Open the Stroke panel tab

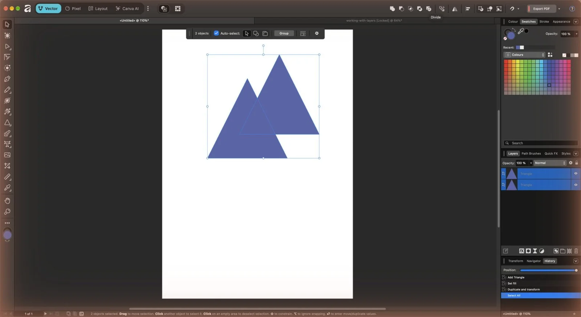click(544, 22)
